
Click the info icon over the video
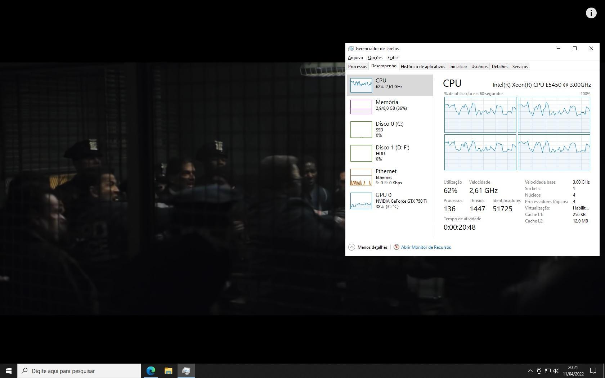[591, 13]
